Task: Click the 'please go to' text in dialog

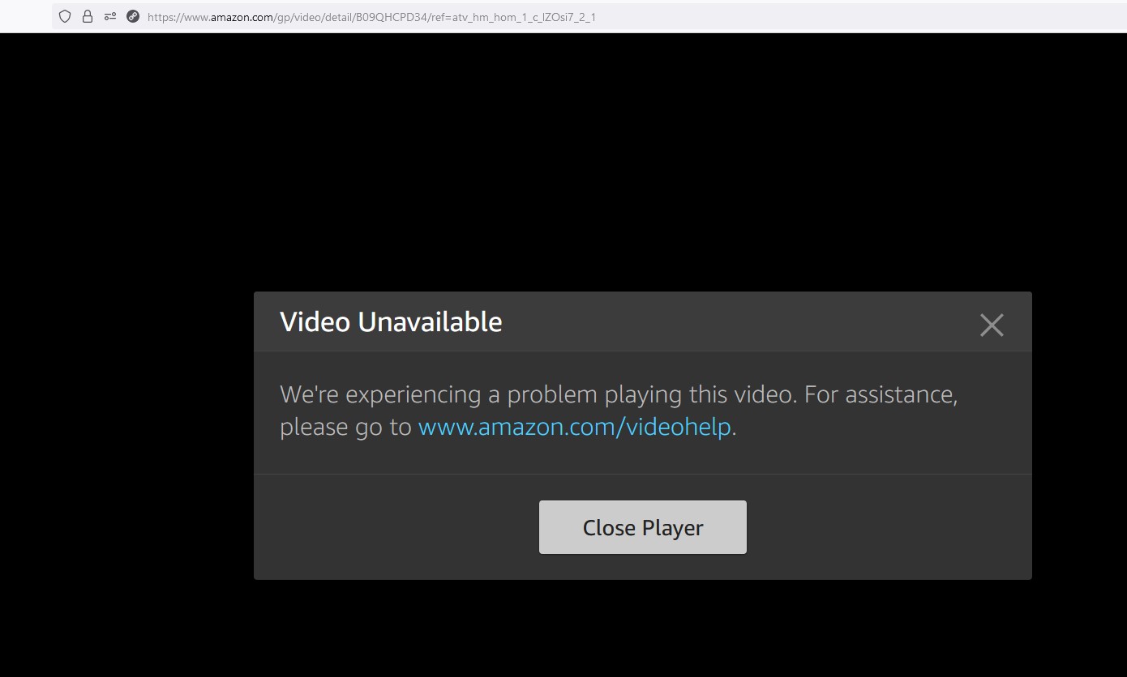Action: click(345, 428)
